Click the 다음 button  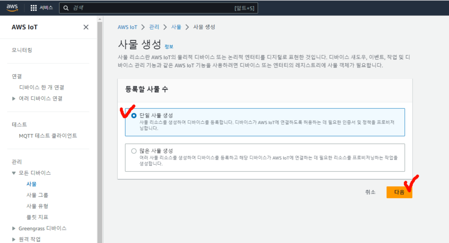point(399,192)
